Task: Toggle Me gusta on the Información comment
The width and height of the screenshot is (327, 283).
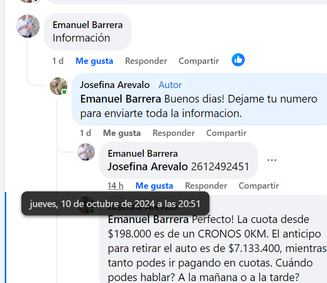Action: click(94, 61)
